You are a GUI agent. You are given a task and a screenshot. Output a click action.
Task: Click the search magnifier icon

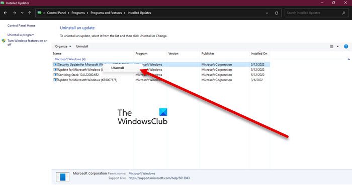[343, 13]
